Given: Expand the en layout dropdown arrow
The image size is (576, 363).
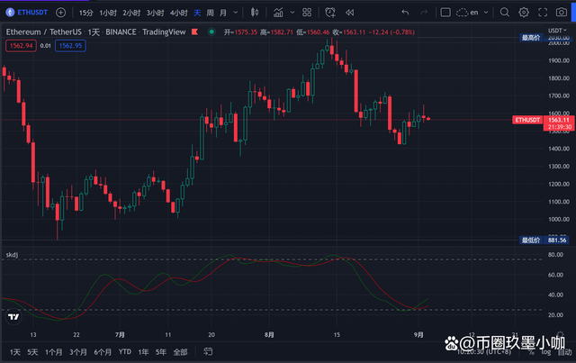Looking at the screenshot, I should 486,13.
